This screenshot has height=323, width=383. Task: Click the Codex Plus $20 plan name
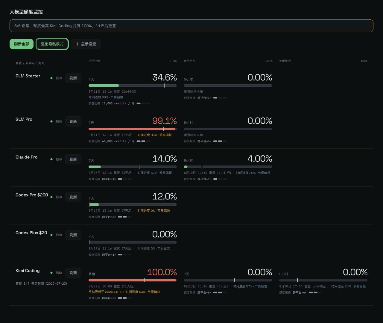coord(31,233)
